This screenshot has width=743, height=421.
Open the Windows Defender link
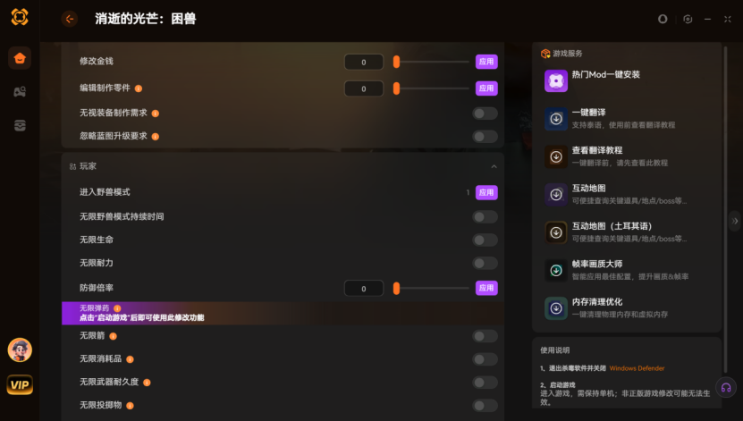click(637, 368)
